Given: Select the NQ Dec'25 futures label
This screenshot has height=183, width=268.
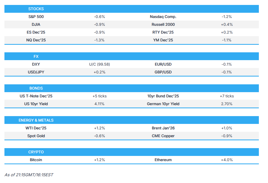Looking at the screenshot, I should [x=36, y=40].
